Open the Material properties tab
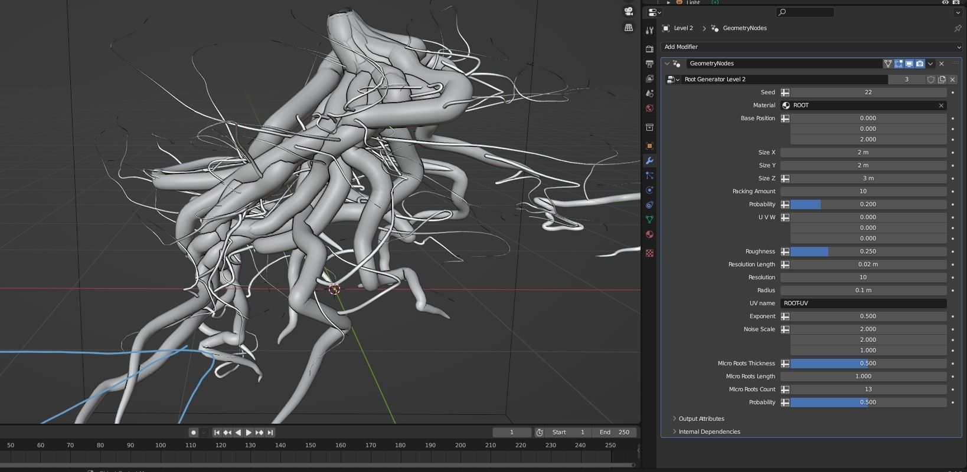This screenshot has height=472, width=967. (x=649, y=234)
